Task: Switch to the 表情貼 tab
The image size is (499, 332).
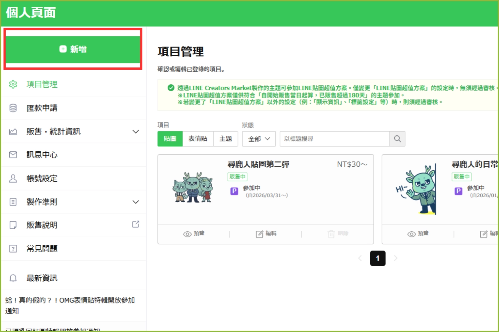Action: [x=198, y=139]
